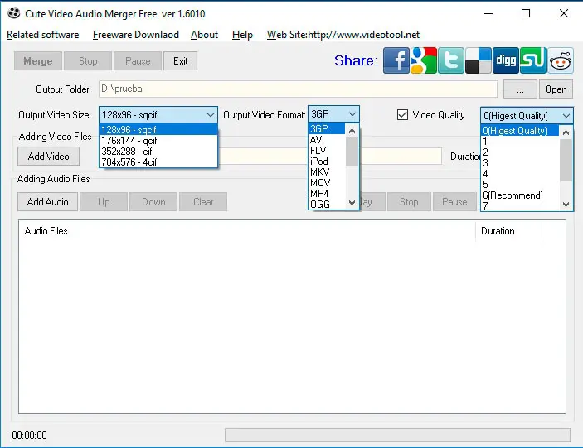The height and width of the screenshot is (448, 583).
Task: Click the Add Video button
Action: (x=48, y=157)
